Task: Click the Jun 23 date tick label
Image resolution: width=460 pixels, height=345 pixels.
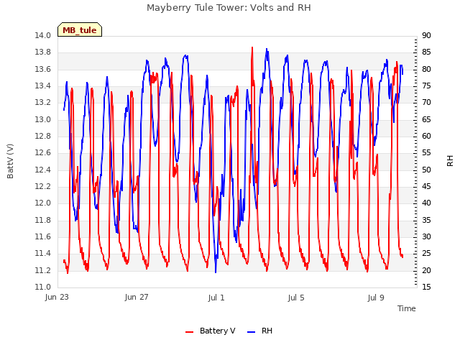Action: click(x=57, y=297)
